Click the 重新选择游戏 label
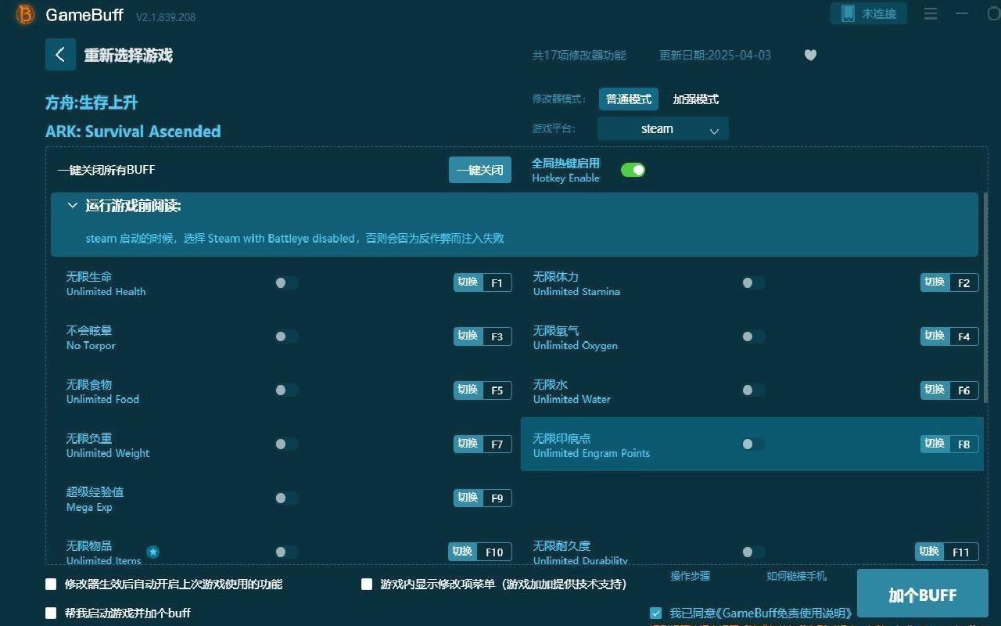 click(128, 56)
